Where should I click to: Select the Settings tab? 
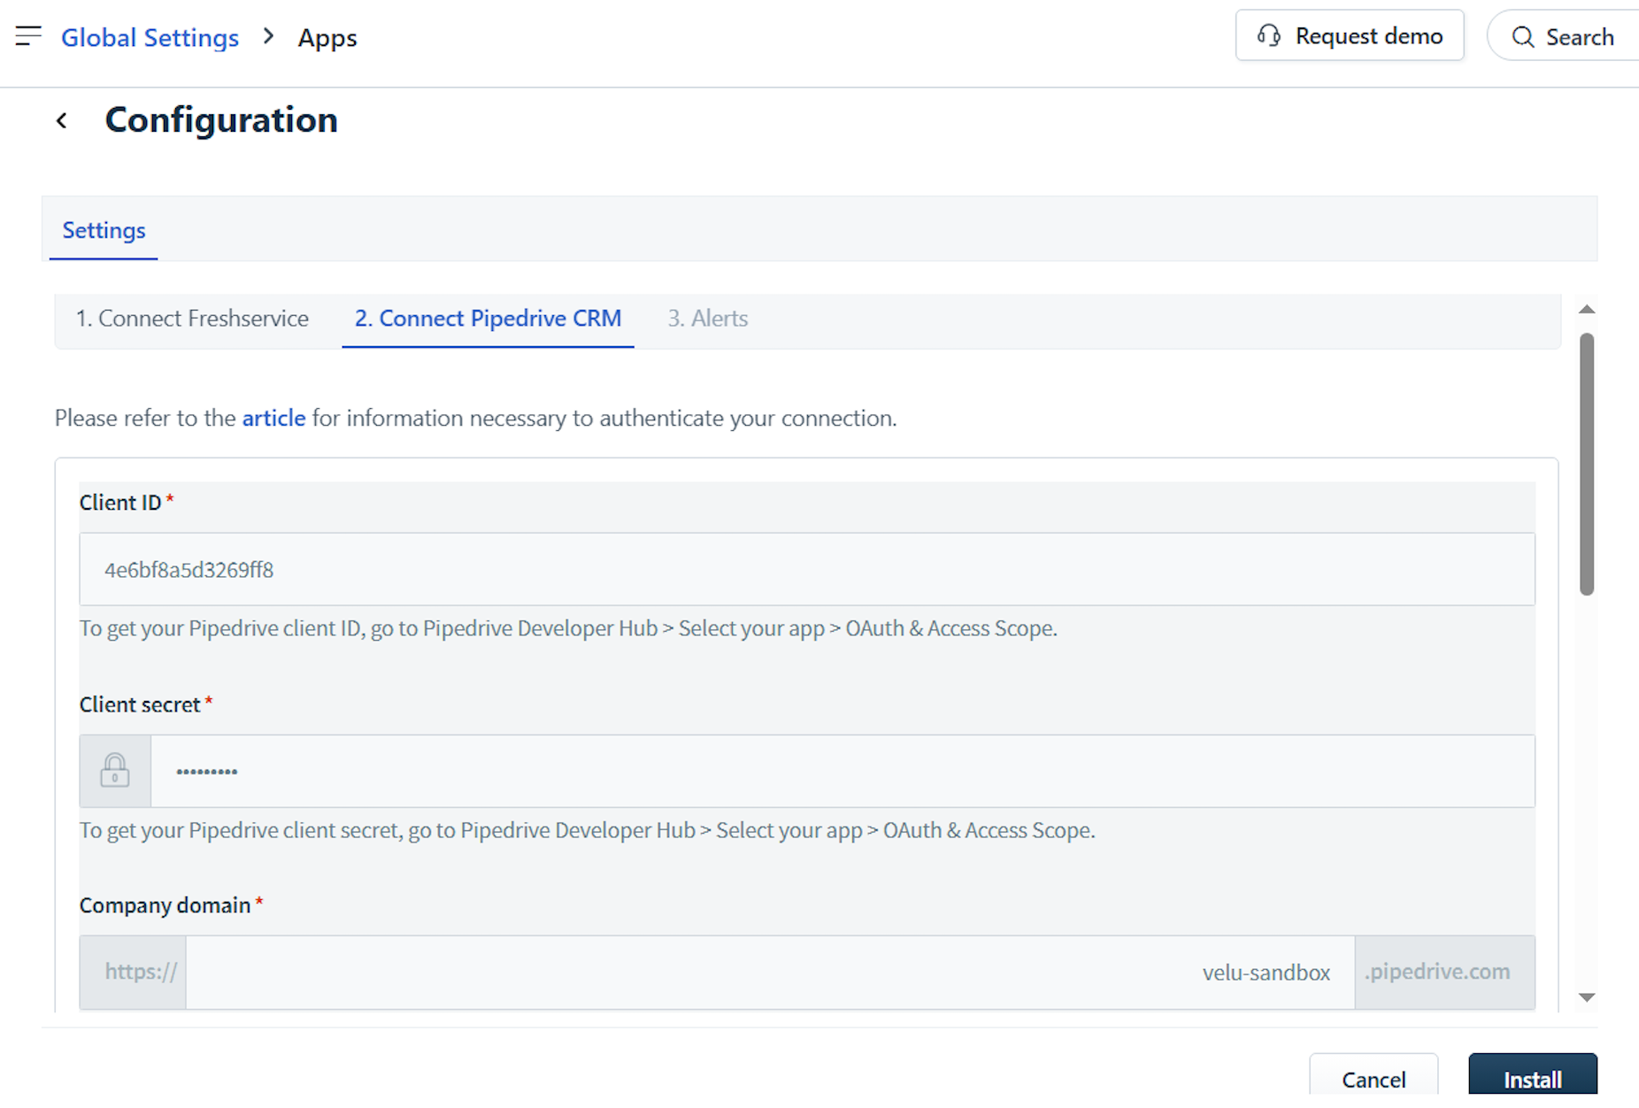pos(104,230)
